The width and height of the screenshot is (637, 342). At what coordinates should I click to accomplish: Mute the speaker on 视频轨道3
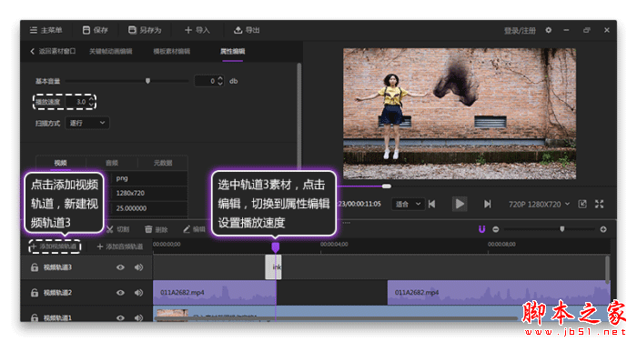click(139, 267)
